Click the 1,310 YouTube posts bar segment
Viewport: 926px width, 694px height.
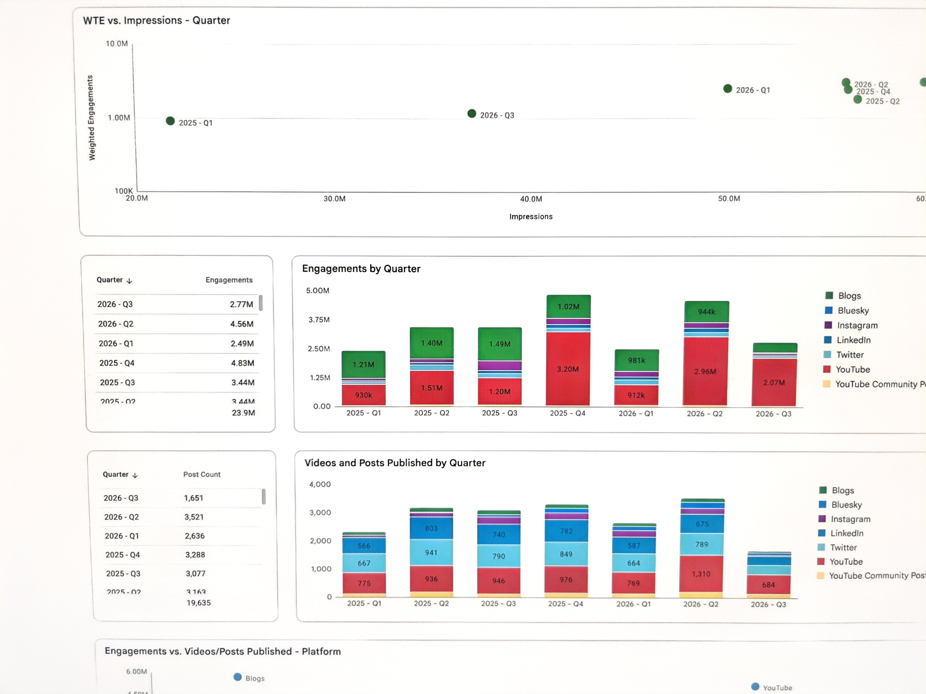pos(701,574)
